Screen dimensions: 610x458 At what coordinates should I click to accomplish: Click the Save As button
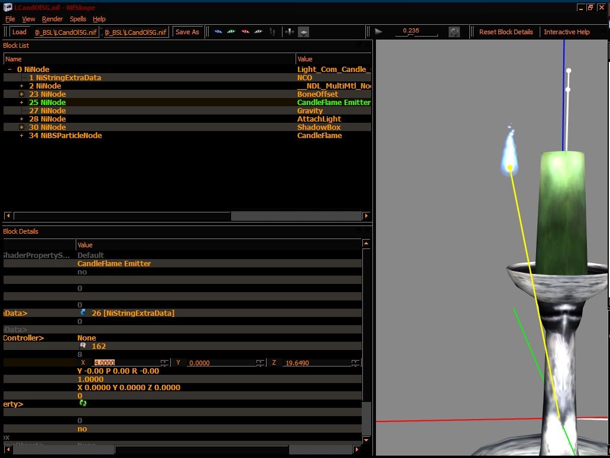(x=187, y=32)
